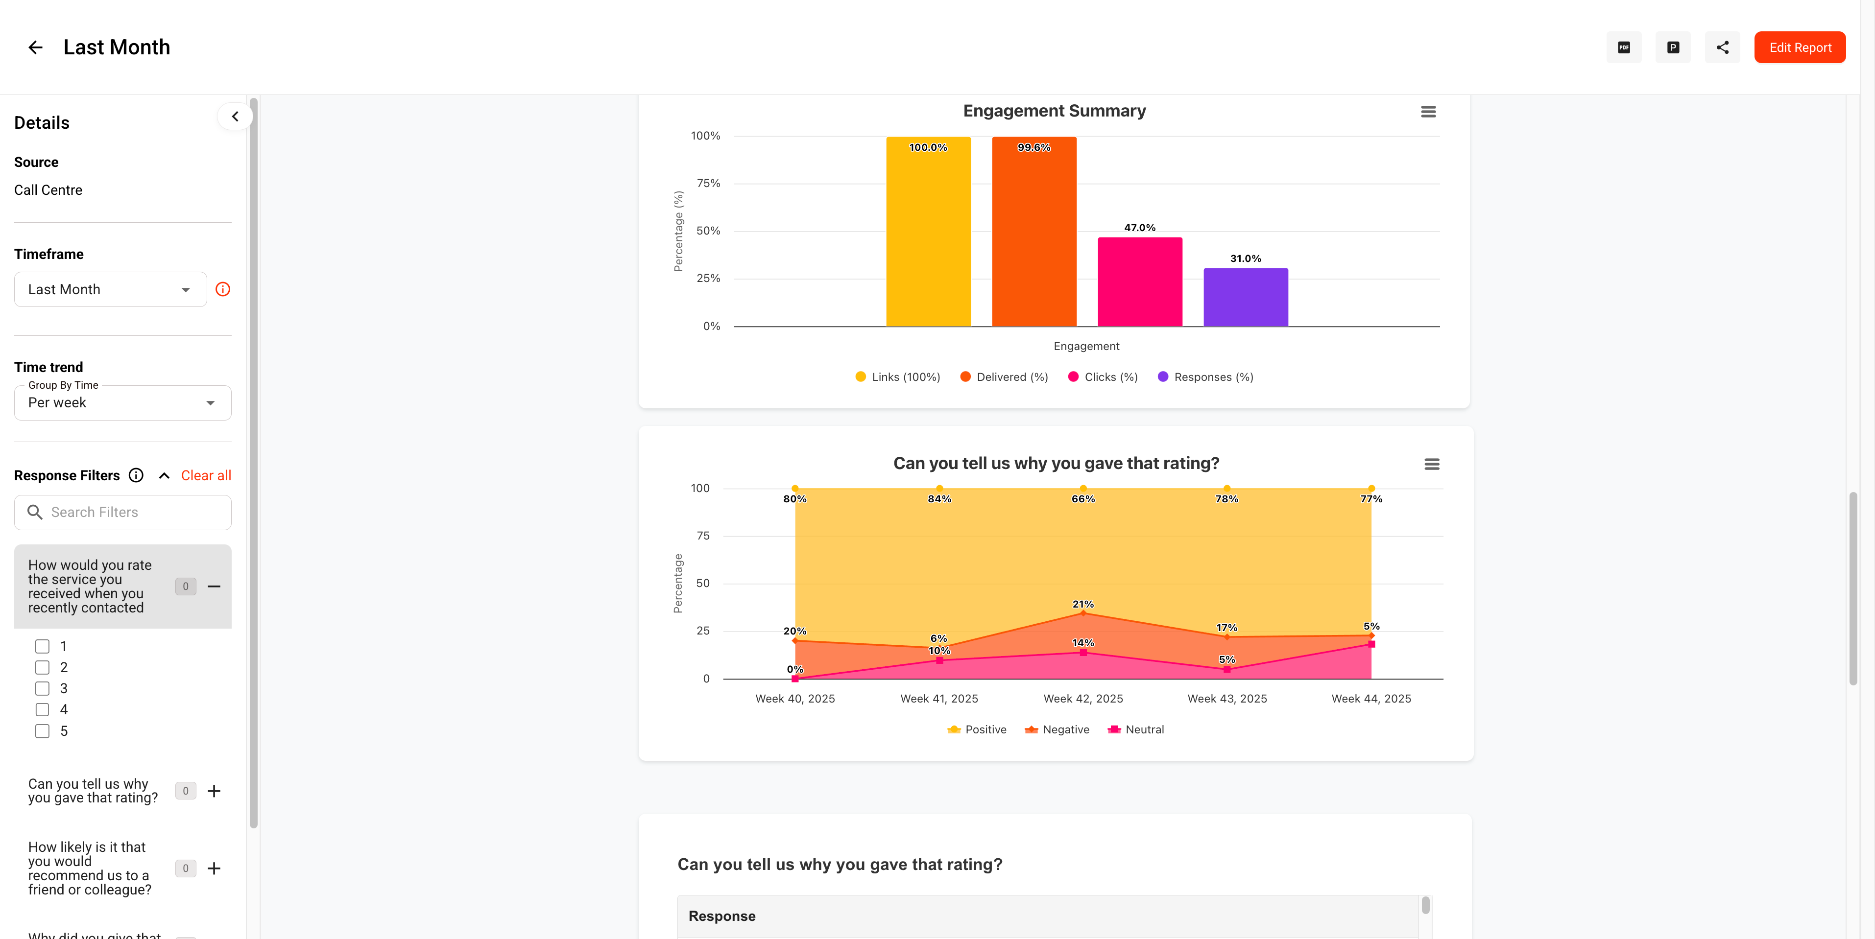This screenshot has width=1875, height=939.
Task: Expand 'Can you tell us why' filter
Action: tap(214, 791)
